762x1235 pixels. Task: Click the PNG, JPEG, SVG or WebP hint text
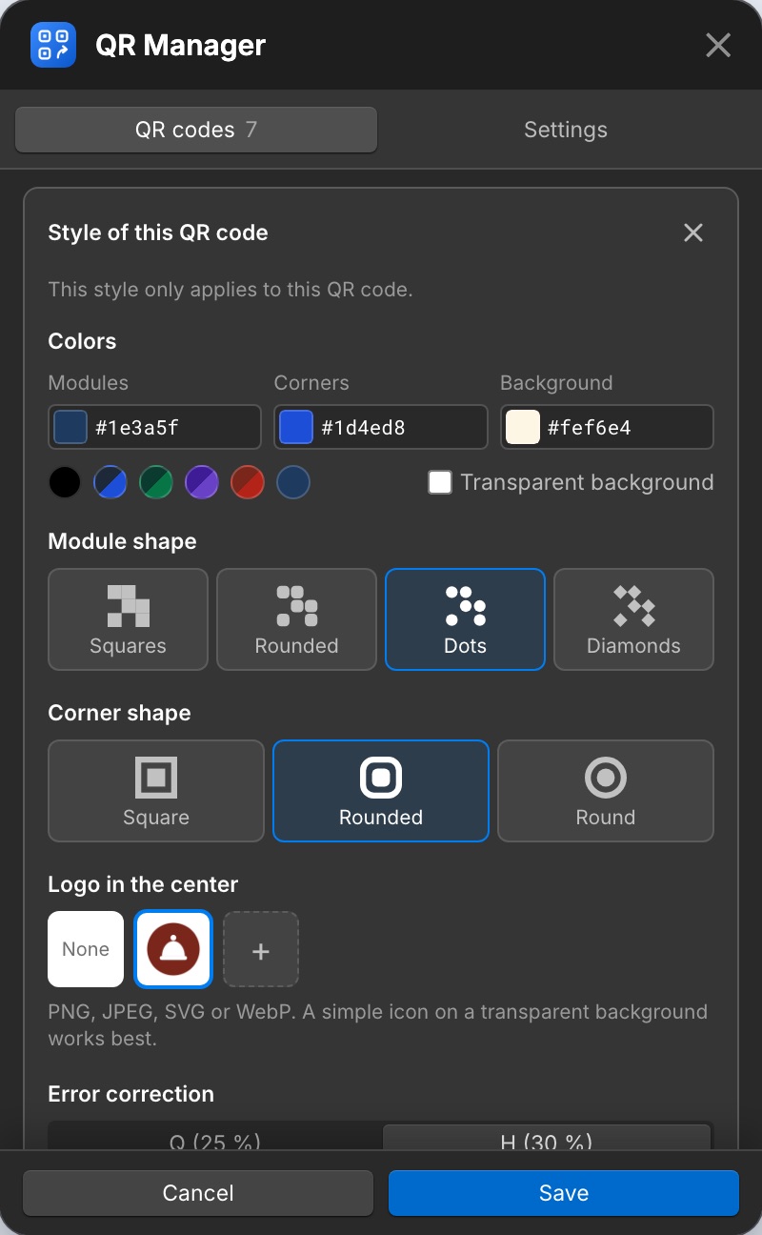[x=378, y=1024]
